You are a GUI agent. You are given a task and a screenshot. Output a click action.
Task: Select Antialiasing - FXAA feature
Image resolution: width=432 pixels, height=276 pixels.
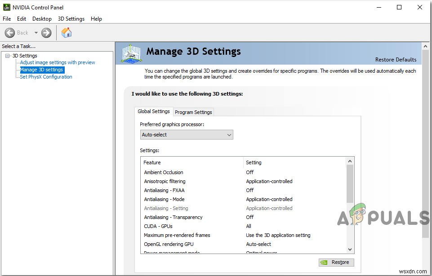pos(164,190)
